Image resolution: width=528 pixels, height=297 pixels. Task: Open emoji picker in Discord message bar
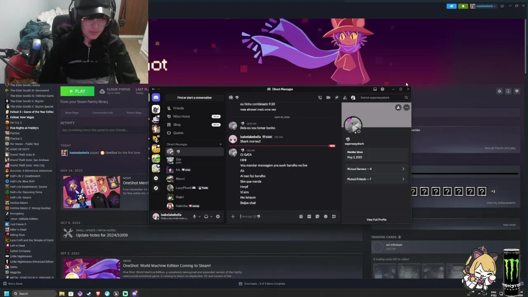tap(325, 217)
